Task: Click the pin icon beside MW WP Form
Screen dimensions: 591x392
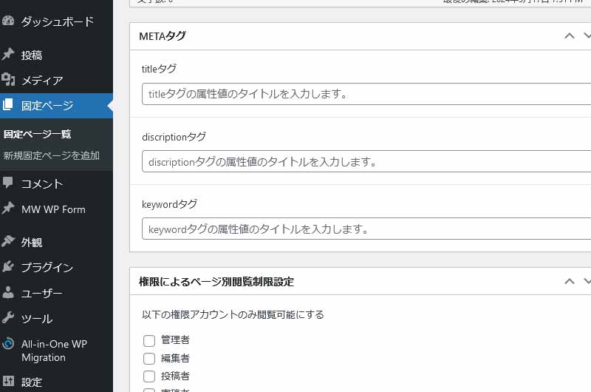Action: pyautogui.click(x=8, y=209)
